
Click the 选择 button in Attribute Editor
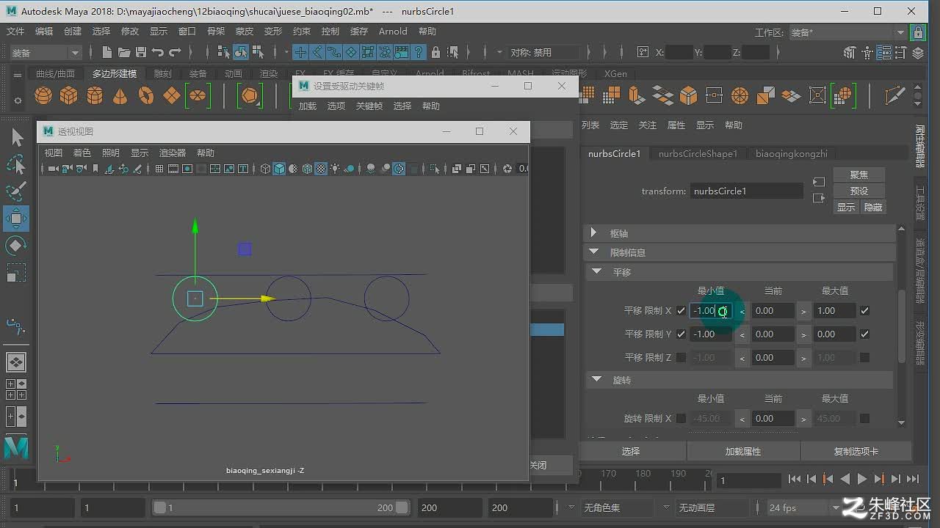631,452
